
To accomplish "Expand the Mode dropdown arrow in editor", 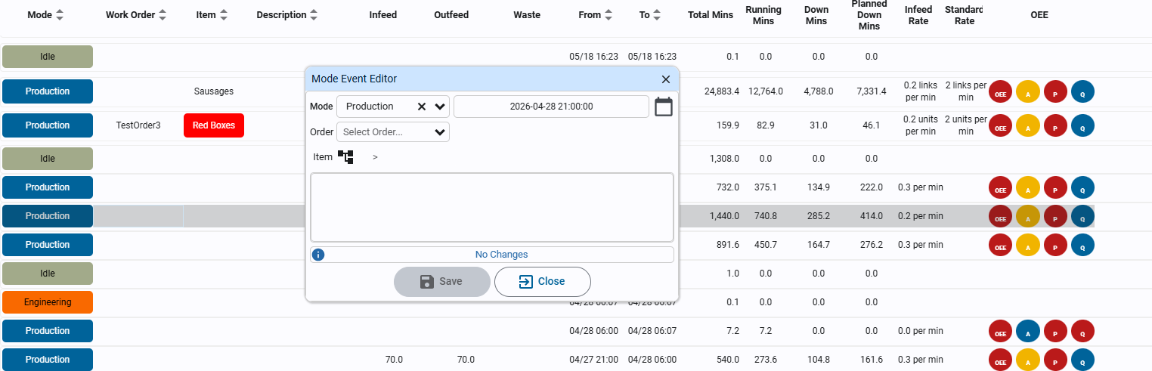I will click(440, 107).
